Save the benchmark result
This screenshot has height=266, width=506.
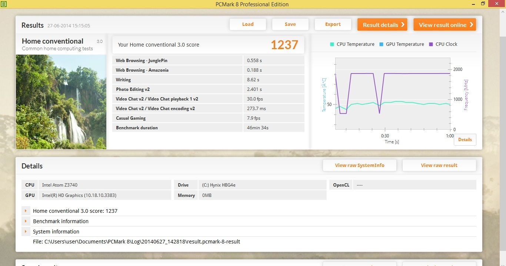(x=290, y=24)
